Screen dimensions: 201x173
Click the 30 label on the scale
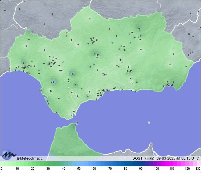click(48, 169)
